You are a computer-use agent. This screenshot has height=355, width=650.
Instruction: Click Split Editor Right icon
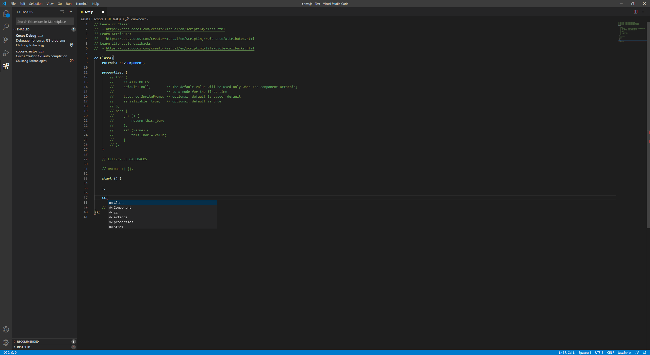pos(636,12)
